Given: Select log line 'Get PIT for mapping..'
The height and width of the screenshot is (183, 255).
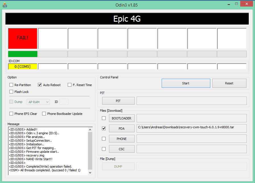Looking at the screenshot, I should pos(32,148).
